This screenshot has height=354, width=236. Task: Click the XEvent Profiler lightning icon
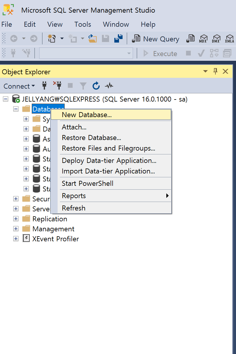click(26, 238)
